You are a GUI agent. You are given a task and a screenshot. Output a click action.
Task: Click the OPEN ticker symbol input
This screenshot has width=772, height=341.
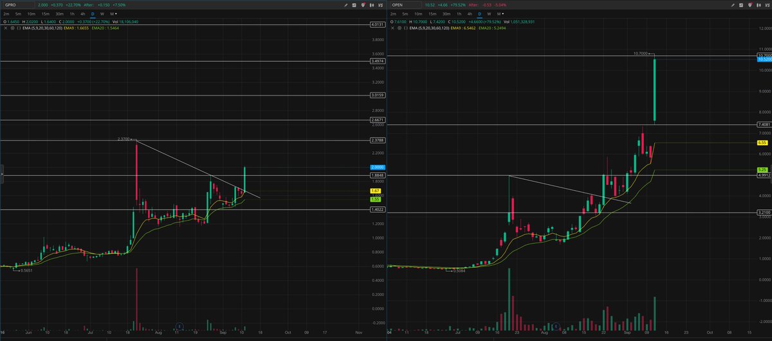(x=405, y=5)
